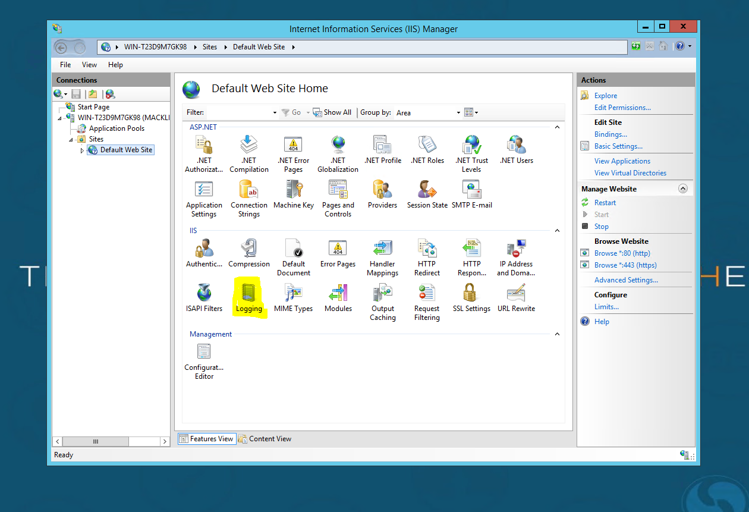Browse *:443 (https) link
The width and height of the screenshot is (749, 512).
pyautogui.click(x=625, y=265)
